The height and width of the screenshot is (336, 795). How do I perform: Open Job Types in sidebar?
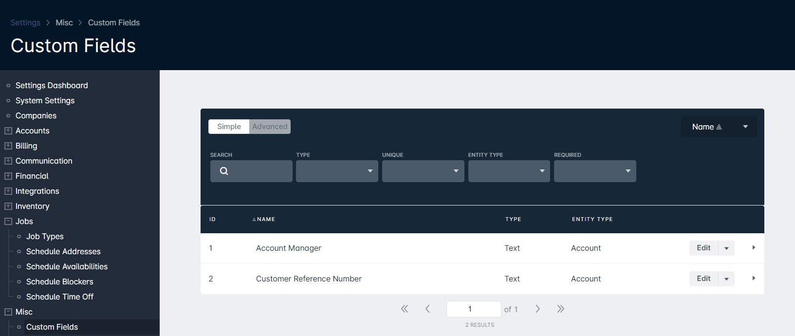[45, 236]
